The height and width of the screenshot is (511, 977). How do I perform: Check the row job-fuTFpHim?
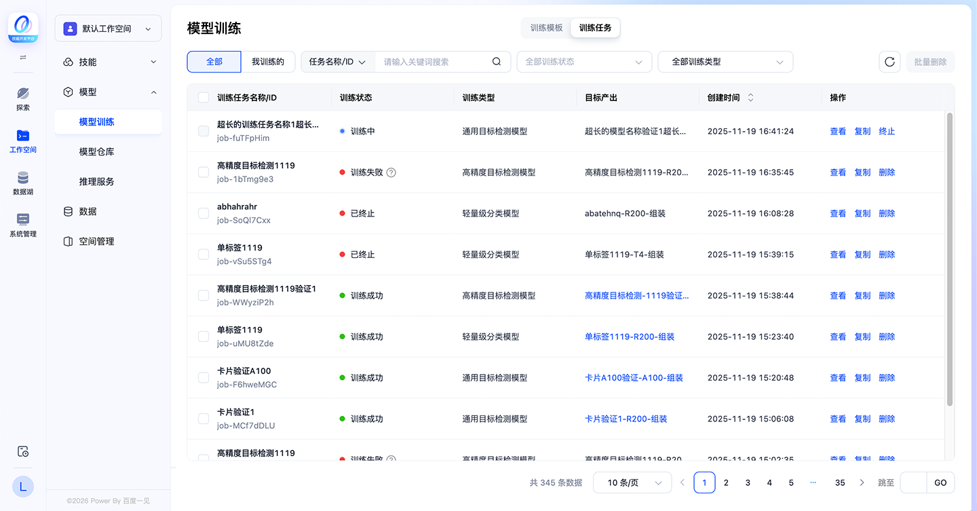tap(204, 131)
